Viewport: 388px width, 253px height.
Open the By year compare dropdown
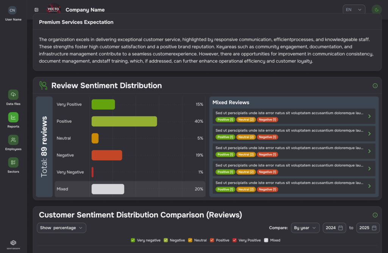coord(305,228)
